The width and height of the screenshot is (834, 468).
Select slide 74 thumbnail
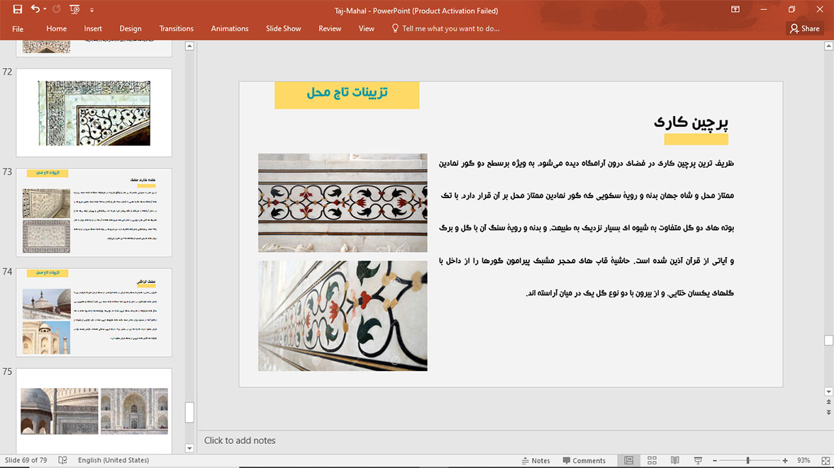coord(94,312)
